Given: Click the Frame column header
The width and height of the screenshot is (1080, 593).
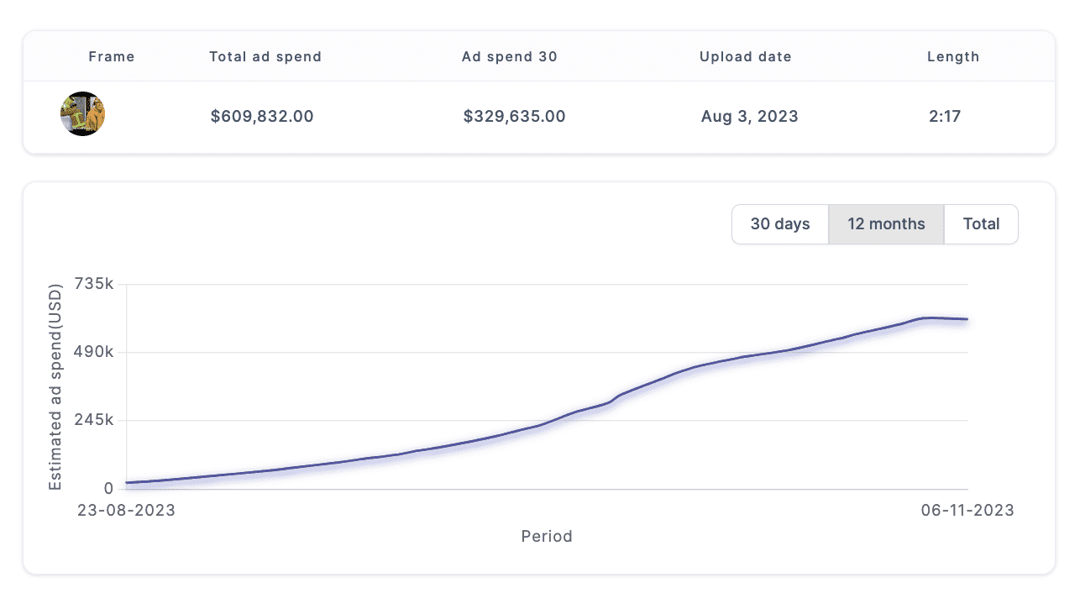Looking at the screenshot, I should click(112, 57).
